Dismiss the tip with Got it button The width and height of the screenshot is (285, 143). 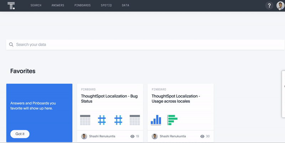point(20,134)
